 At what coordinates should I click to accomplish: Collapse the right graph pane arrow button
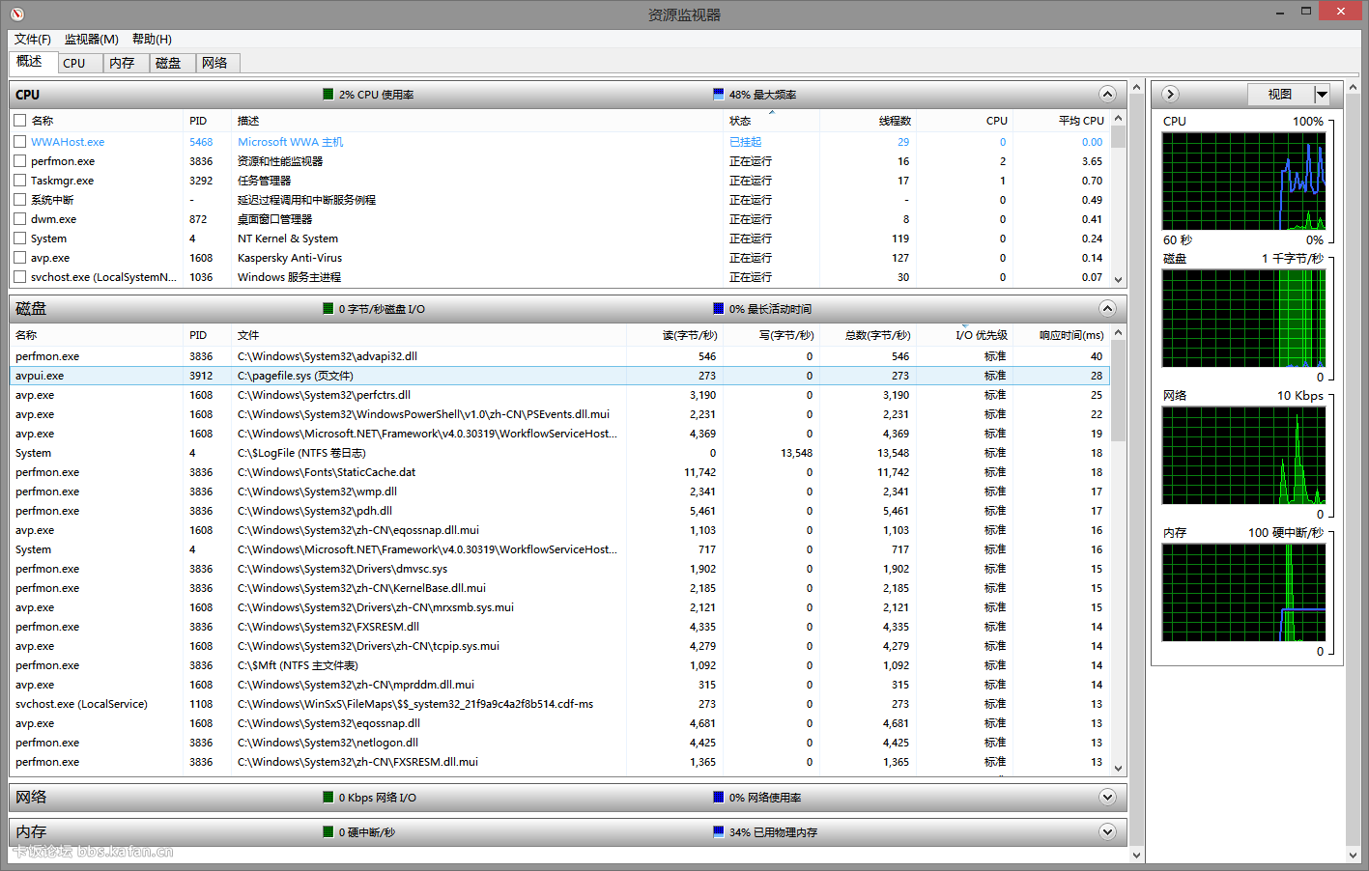[1170, 94]
